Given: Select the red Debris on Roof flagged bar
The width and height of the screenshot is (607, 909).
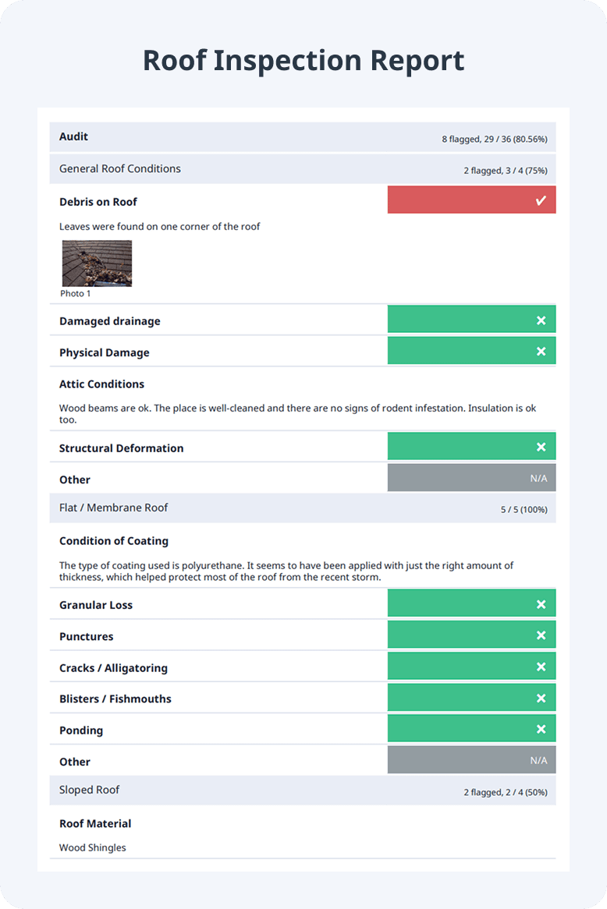Looking at the screenshot, I should pos(471,200).
